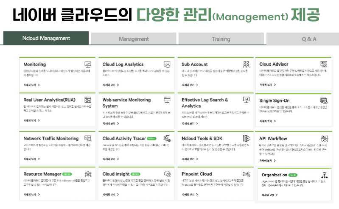Click the Pinpoint Cloud icon

(246, 174)
